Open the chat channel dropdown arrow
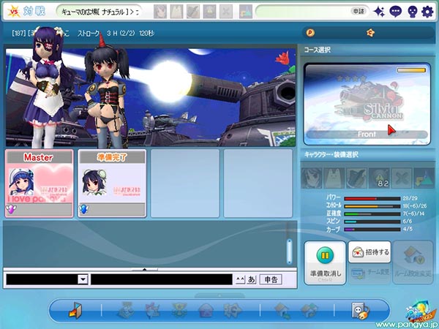This screenshot has width=439, height=329. [x=83, y=279]
